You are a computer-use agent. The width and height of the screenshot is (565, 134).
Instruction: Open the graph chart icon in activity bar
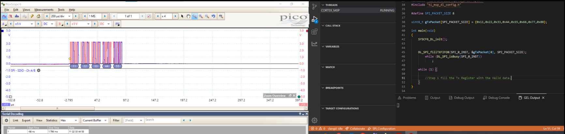coord(314,44)
